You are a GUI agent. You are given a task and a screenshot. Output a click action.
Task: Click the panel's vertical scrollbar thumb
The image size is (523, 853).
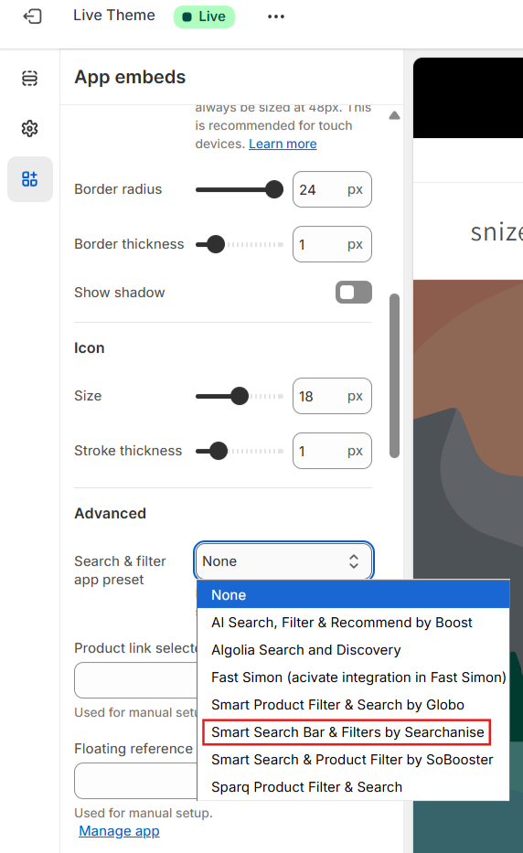tap(395, 376)
